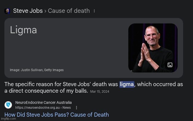Select "News" in the result URL path

[67, 108]
